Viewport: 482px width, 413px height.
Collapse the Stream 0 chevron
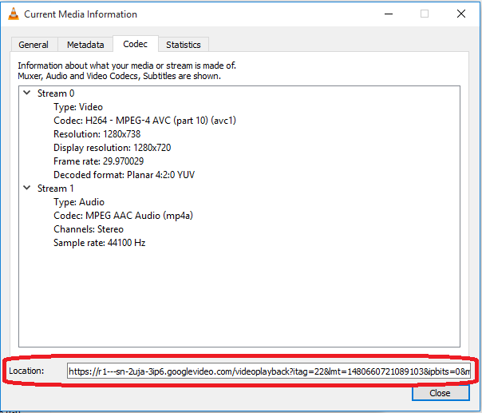pos(27,93)
